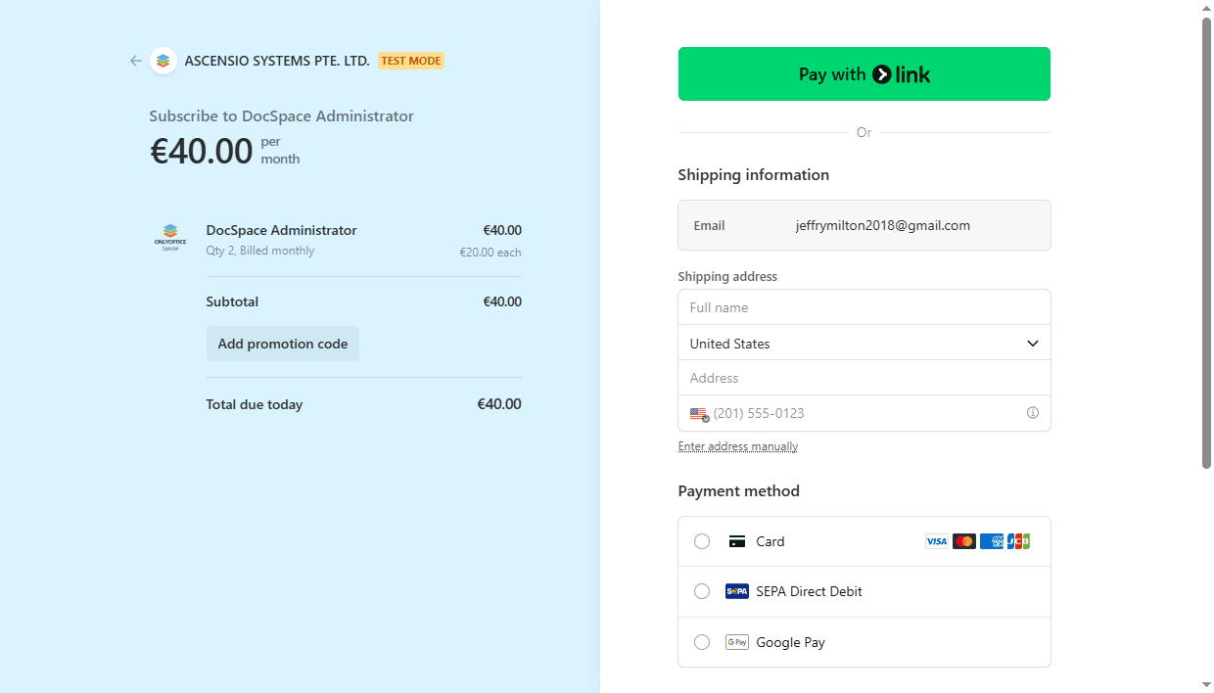
Task: Click the Google Pay badge icon
Action: click(x=736, y=642)
